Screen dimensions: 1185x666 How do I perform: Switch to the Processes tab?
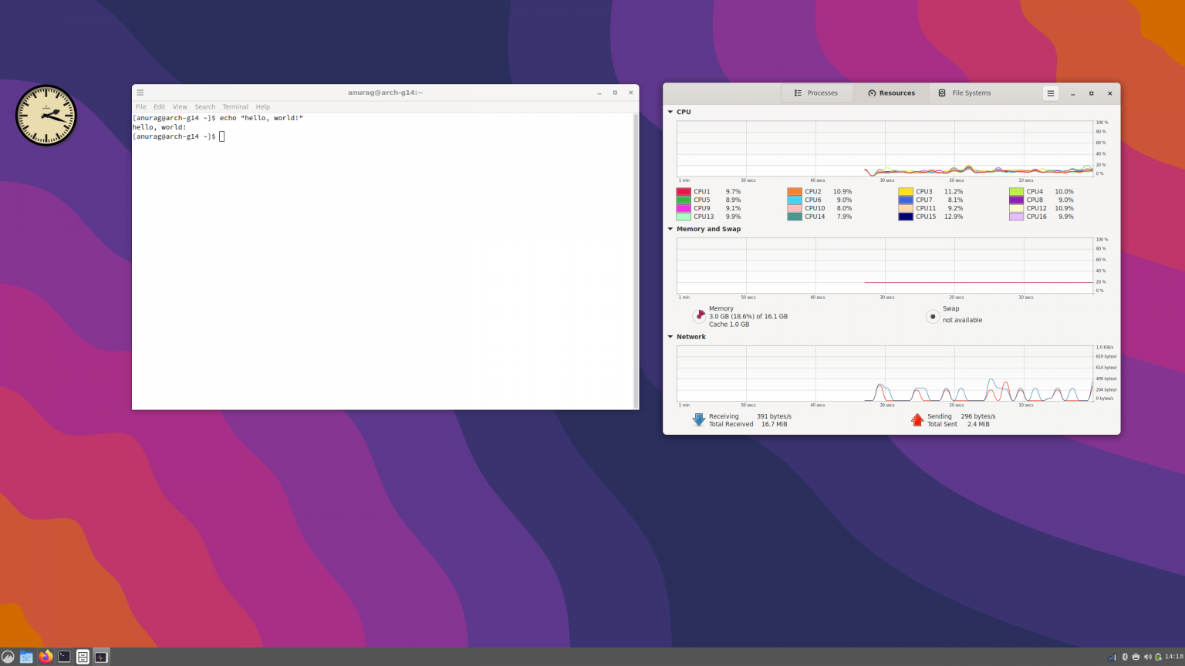[x=817, y=92]
